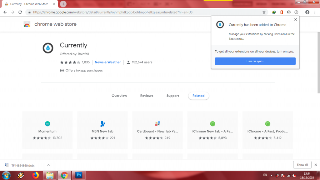The image size is (320, 180).
Task: Reload the current page
Action: (x=20, y=12)
